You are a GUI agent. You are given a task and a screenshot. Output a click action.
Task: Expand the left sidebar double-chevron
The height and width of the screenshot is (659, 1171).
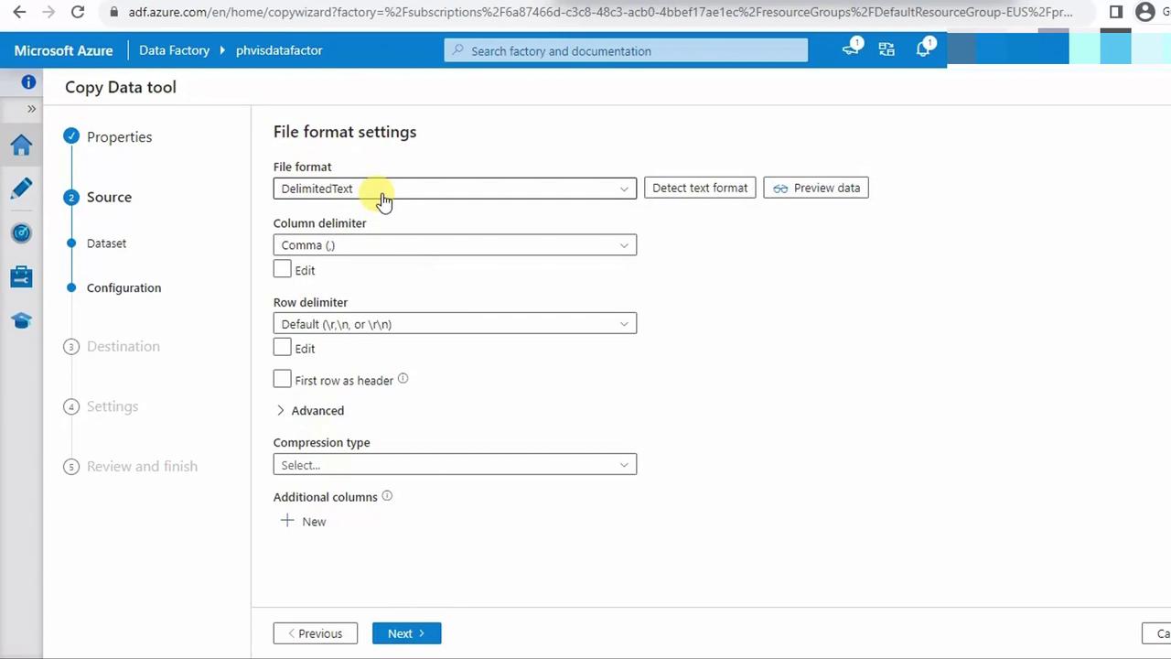coord(31,109)
